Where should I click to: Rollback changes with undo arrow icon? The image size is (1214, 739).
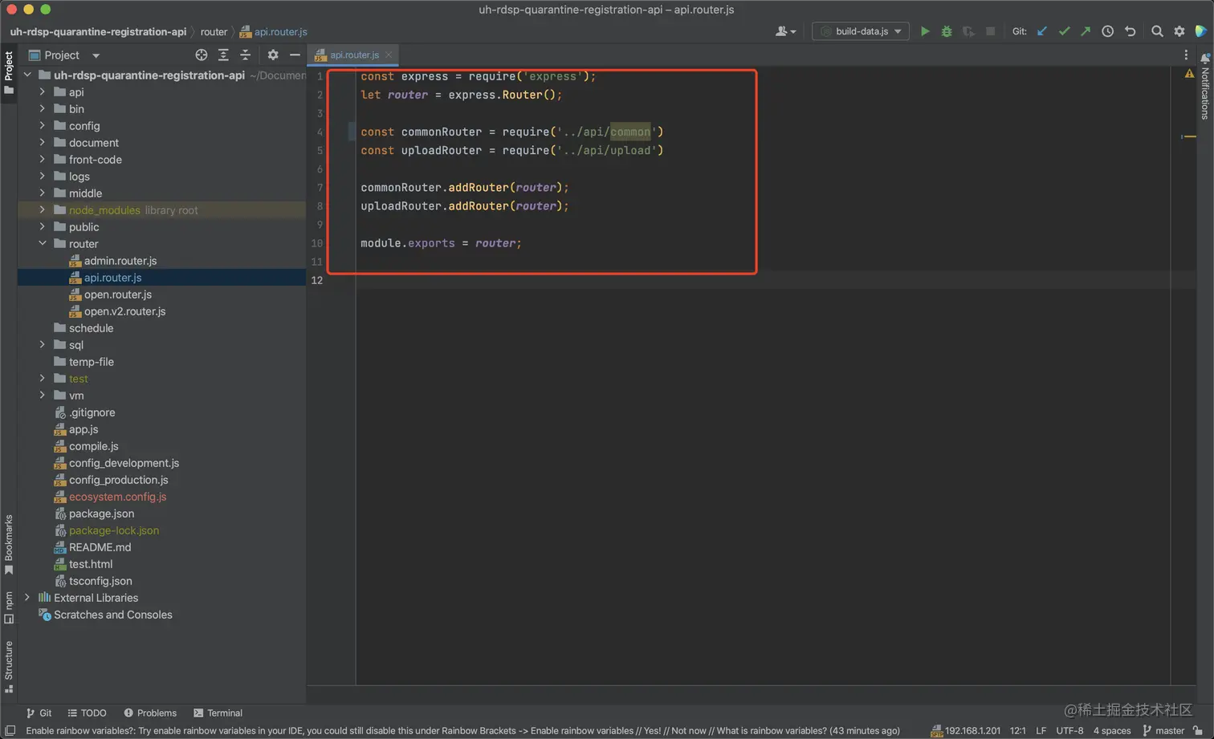point(1130,31)
